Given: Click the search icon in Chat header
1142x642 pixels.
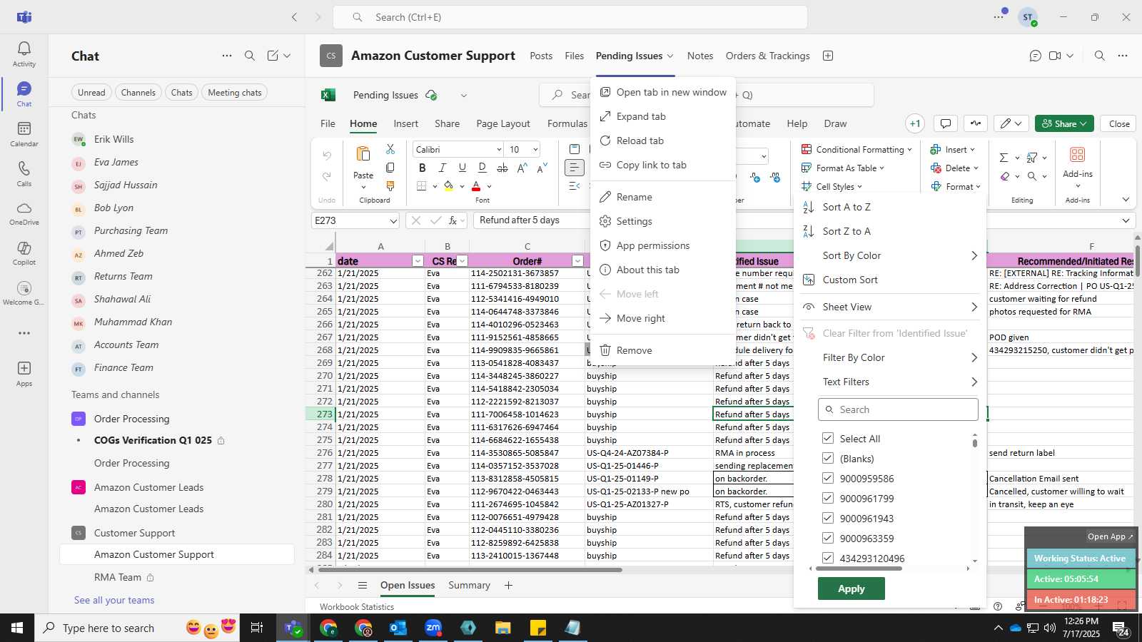Looking at the screenshot, I should point(250,56).
